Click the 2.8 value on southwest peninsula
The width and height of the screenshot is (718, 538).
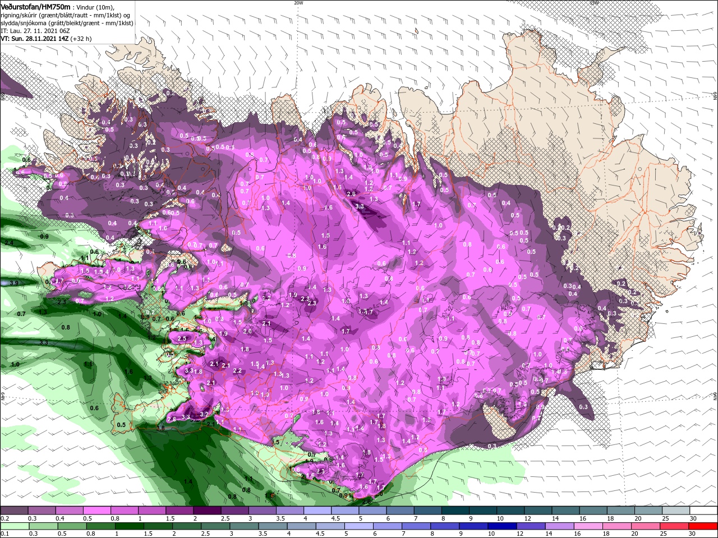[172, 419]
